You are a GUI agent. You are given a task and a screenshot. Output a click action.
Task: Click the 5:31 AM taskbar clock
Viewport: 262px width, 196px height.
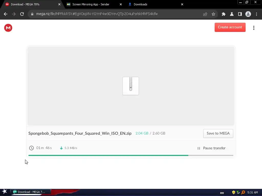point(253,192)
